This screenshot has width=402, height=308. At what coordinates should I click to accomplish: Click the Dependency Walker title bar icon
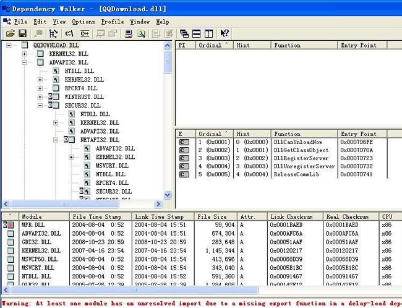coord(6,9)
